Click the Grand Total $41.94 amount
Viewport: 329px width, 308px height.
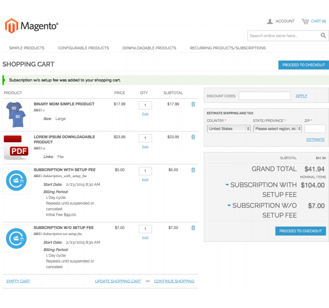[314, 169]
